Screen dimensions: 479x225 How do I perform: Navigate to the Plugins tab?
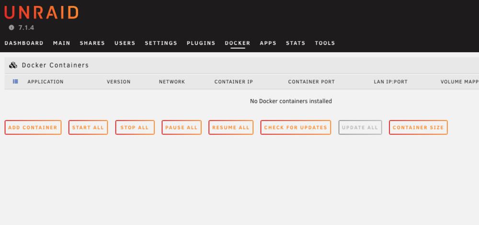pyautogui.click(x=201, y=43)
